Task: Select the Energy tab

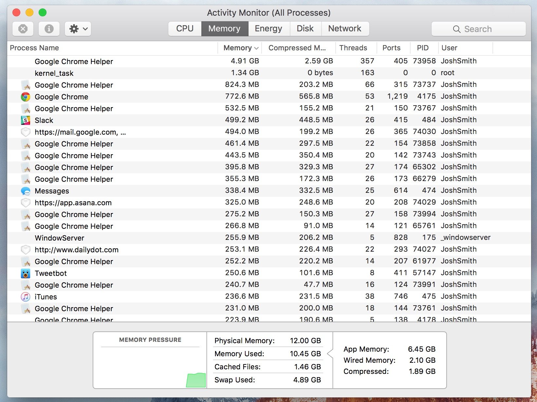Action: click(x=268, y=28)
